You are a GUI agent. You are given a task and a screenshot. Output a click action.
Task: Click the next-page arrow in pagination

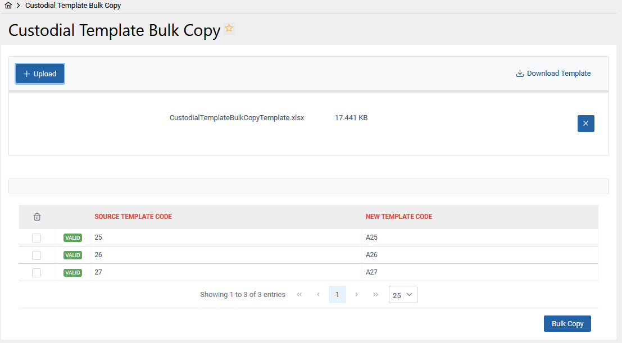click(x=356, y=294)
